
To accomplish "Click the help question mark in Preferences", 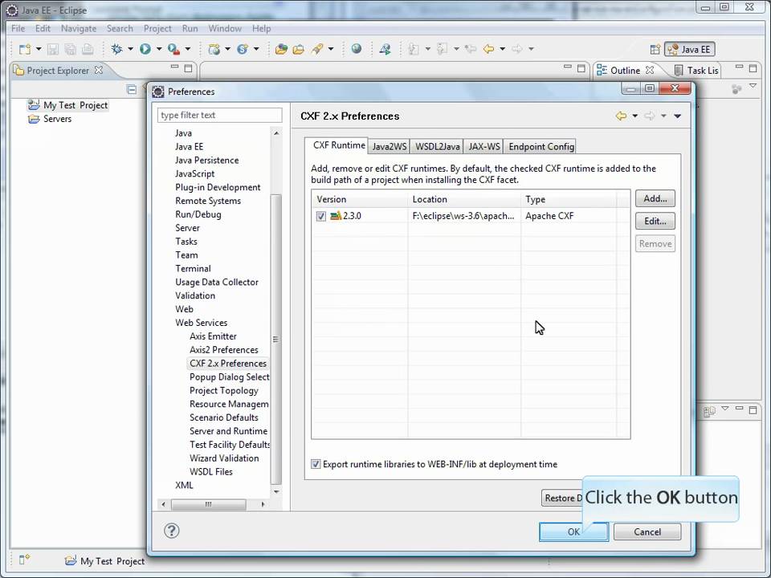I will tap(172, 531).
